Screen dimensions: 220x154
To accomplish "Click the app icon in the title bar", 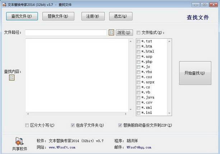I will pyautogui.click(x=4, y=5).
